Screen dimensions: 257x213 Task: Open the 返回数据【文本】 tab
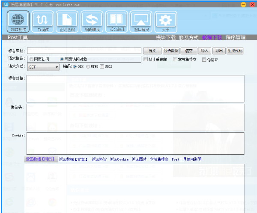click(74, 159)
